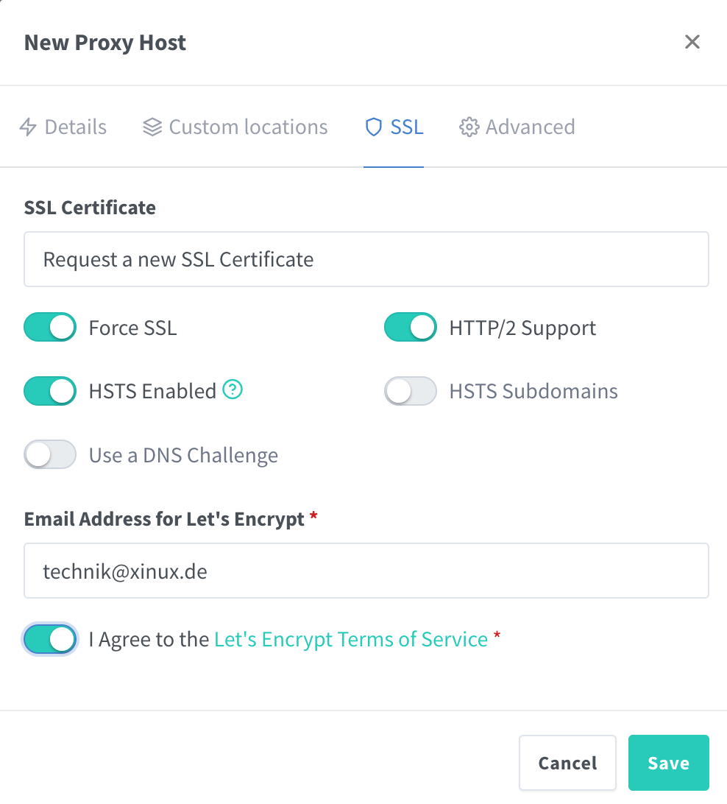Close the New Proxy Host dialog
Screen dimensions: 727x804
point(692,42)
